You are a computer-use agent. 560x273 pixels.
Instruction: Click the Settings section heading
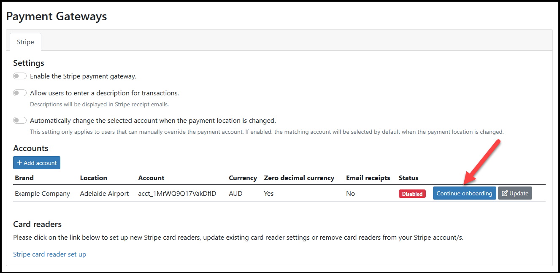[x=29, y=63]
